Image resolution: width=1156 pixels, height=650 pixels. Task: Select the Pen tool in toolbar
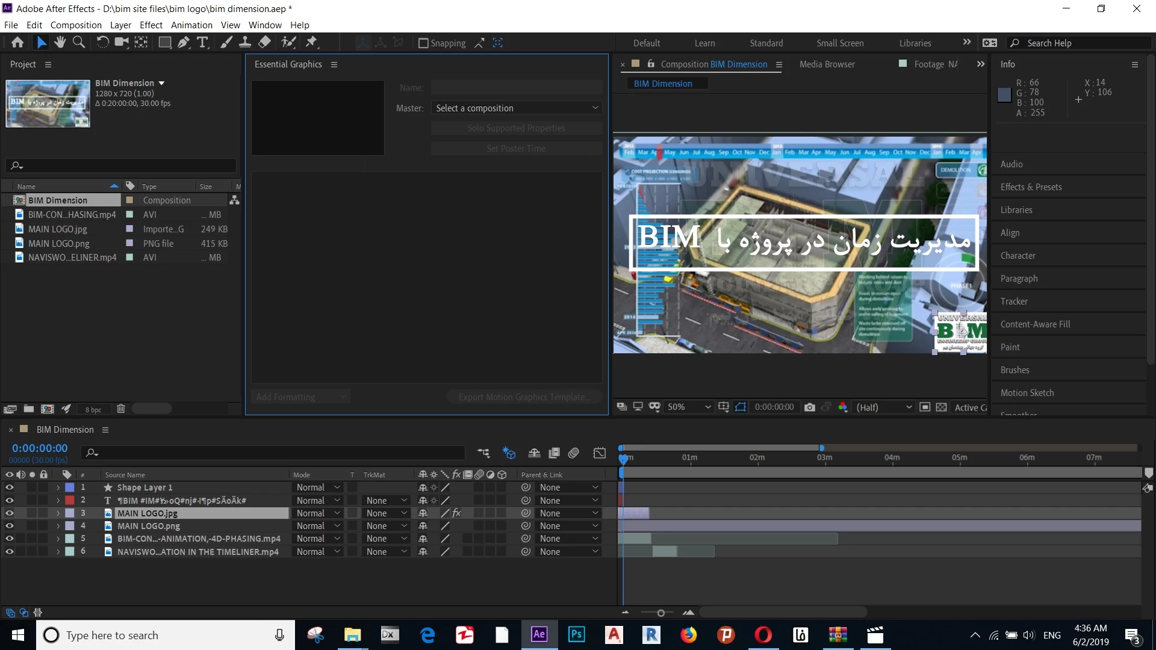184,43
